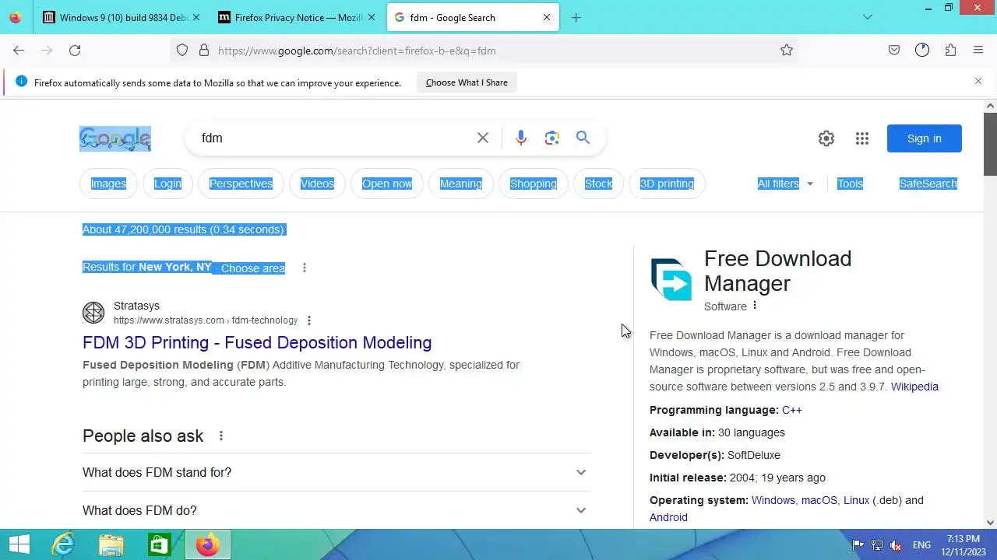Open the All filters dropdown
The width and height of the screenshot is (997, 560).
[x=785, y=184]
